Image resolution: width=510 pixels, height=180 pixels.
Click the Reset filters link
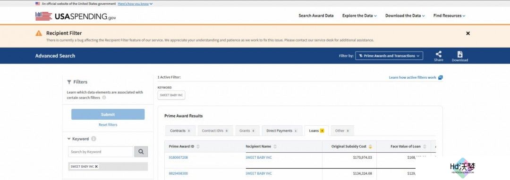tap(108, 125)
